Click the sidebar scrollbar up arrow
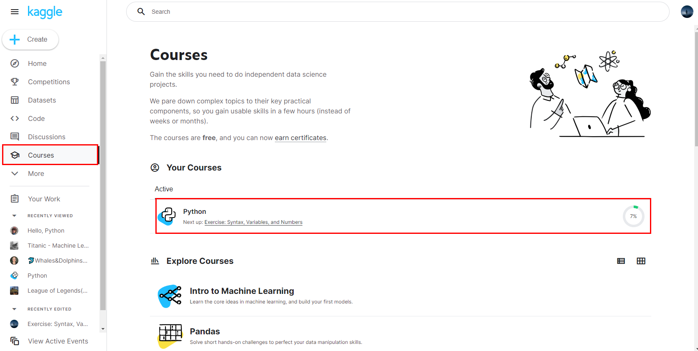The width and height of the screenshot is (698, 351). (x=103, y=58)
